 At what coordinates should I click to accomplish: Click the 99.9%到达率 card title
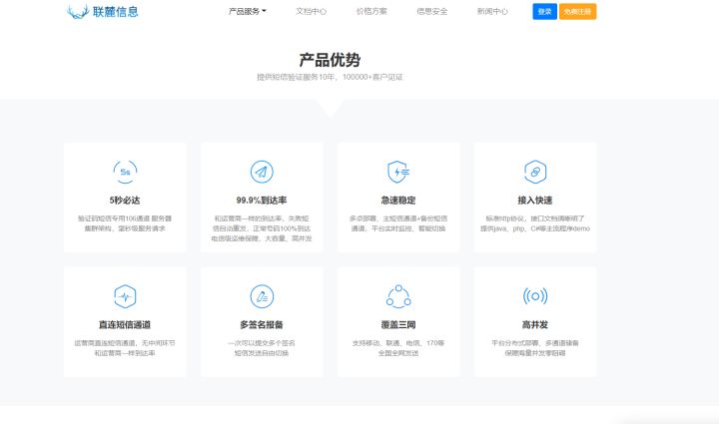[262, 201]
